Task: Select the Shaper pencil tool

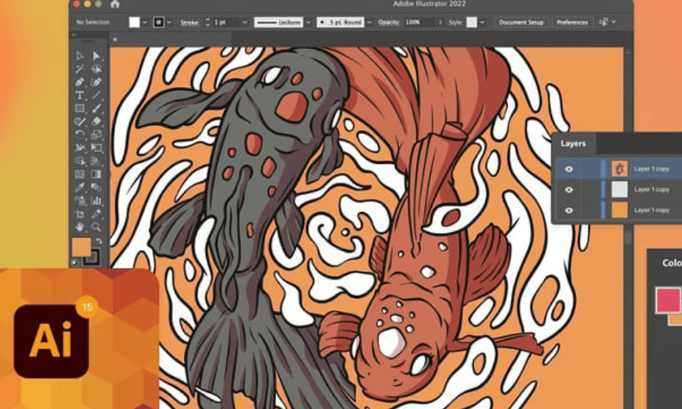Action: pyautogui.click(x=80, y=122)
